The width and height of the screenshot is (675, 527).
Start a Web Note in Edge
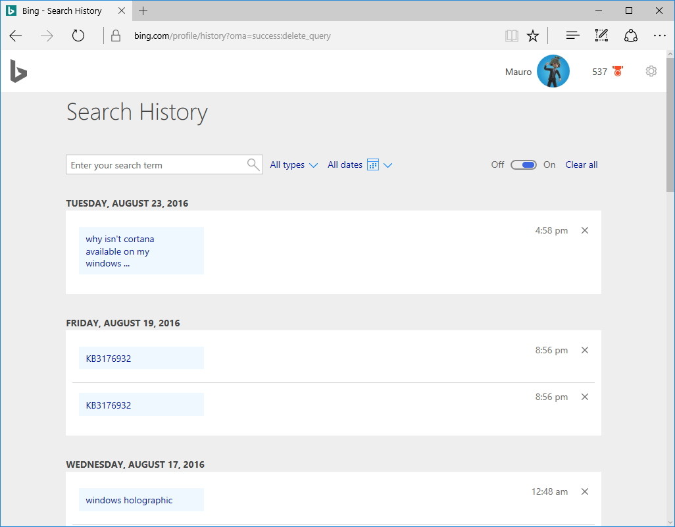tap(601, 36)
